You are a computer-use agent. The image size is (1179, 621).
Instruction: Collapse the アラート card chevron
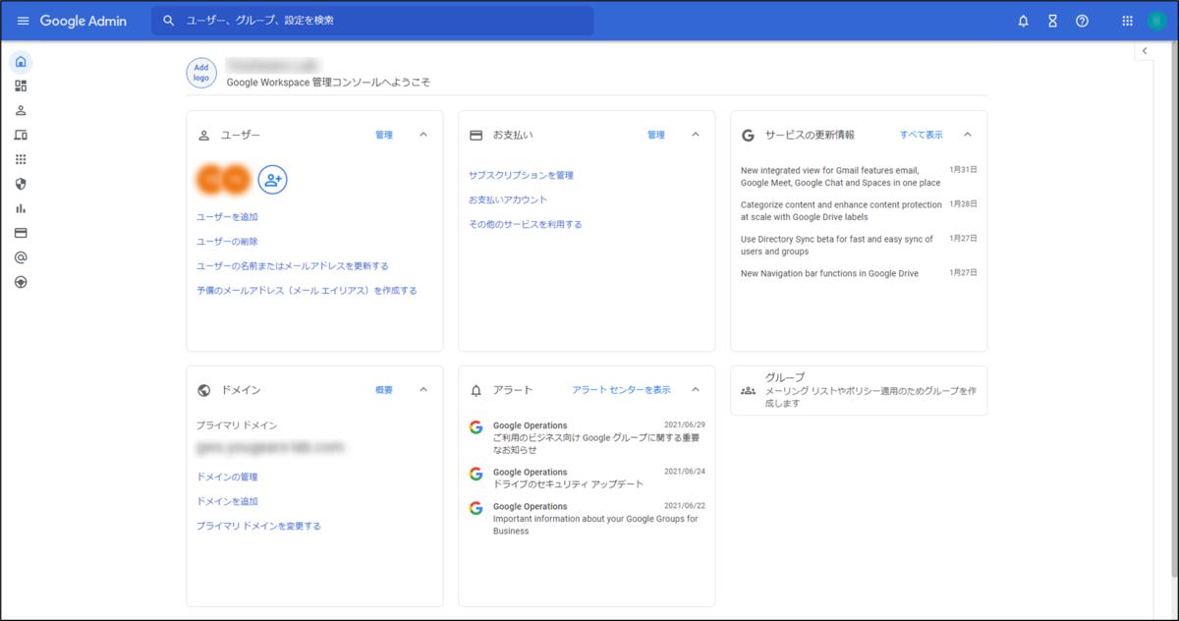point(696,390)
